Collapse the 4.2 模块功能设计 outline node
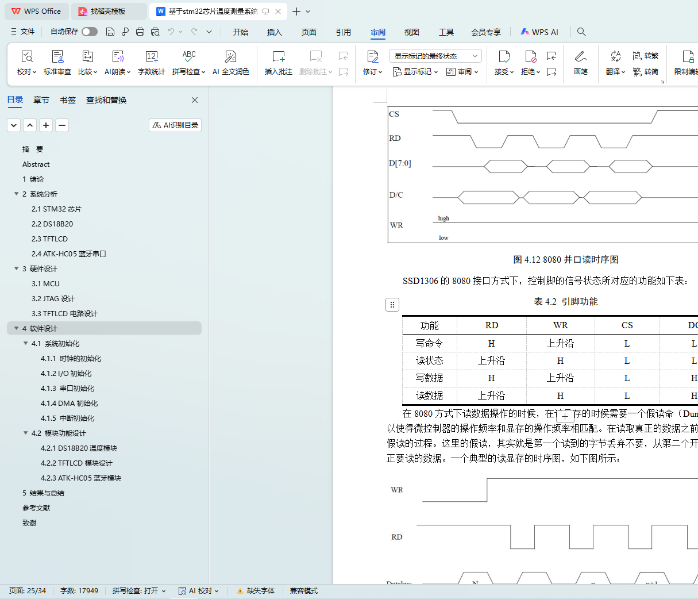 pos(25,433)
